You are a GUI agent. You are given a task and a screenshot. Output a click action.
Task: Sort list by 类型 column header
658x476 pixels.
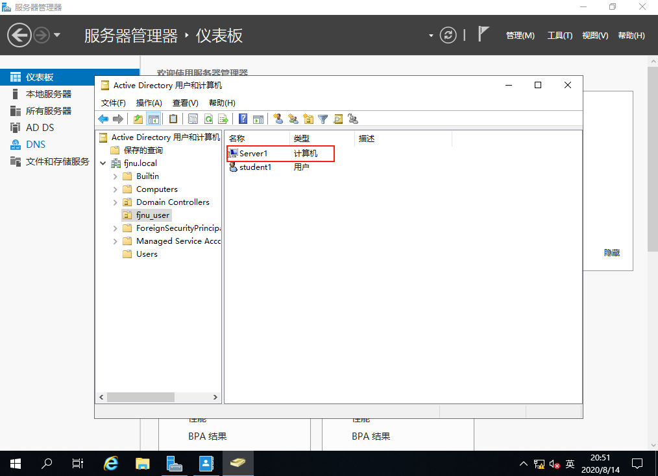pos(323,138)
